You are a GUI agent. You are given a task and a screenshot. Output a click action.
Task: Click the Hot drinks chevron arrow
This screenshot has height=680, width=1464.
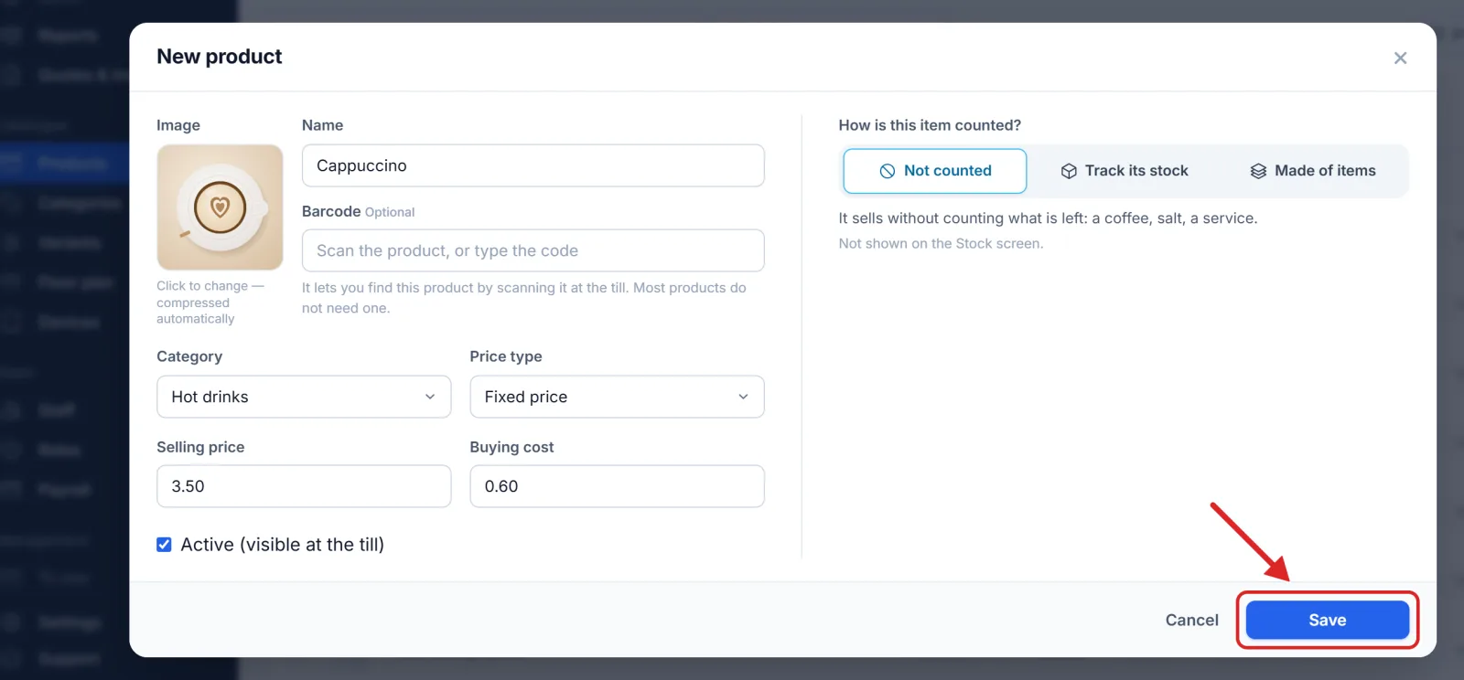tap(430, 397)
